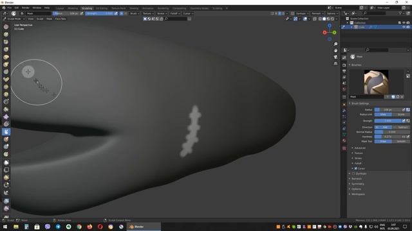Set Direction to Subtract

(401, 127)
